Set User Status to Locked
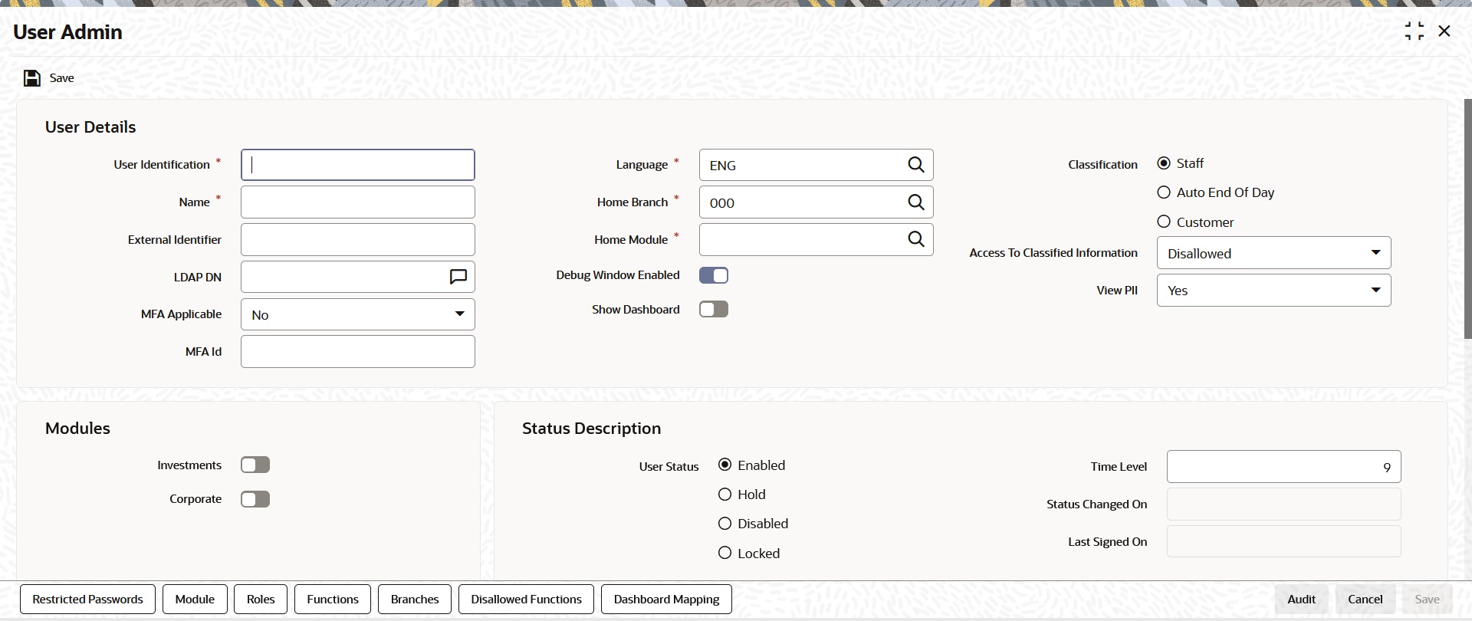The width and height of the screenshot is (1472, 621). pyautogui.click(x=724, y=553)
